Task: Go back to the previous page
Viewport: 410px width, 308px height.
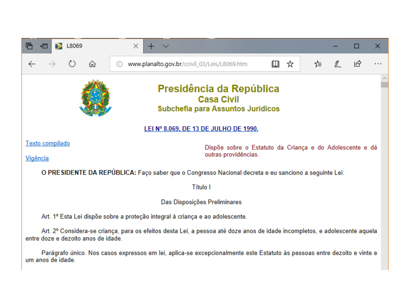Action: click(32, 64)
